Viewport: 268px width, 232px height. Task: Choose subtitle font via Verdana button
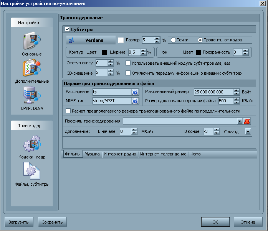coord(91,40)
